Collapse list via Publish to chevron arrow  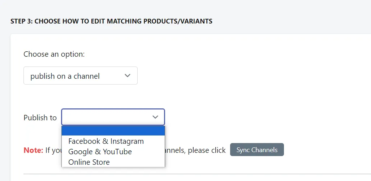(x=155, y=117)
